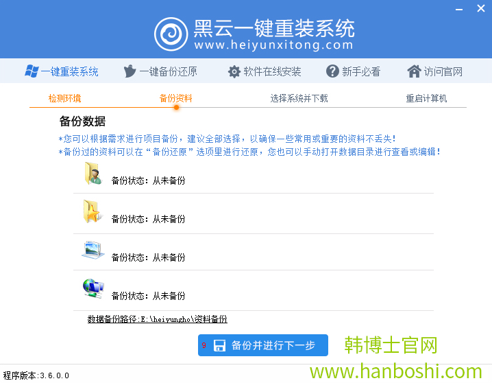The image size is (492, 383).
Task: Open the 访问官网 menu
Action: coord(435,71)
